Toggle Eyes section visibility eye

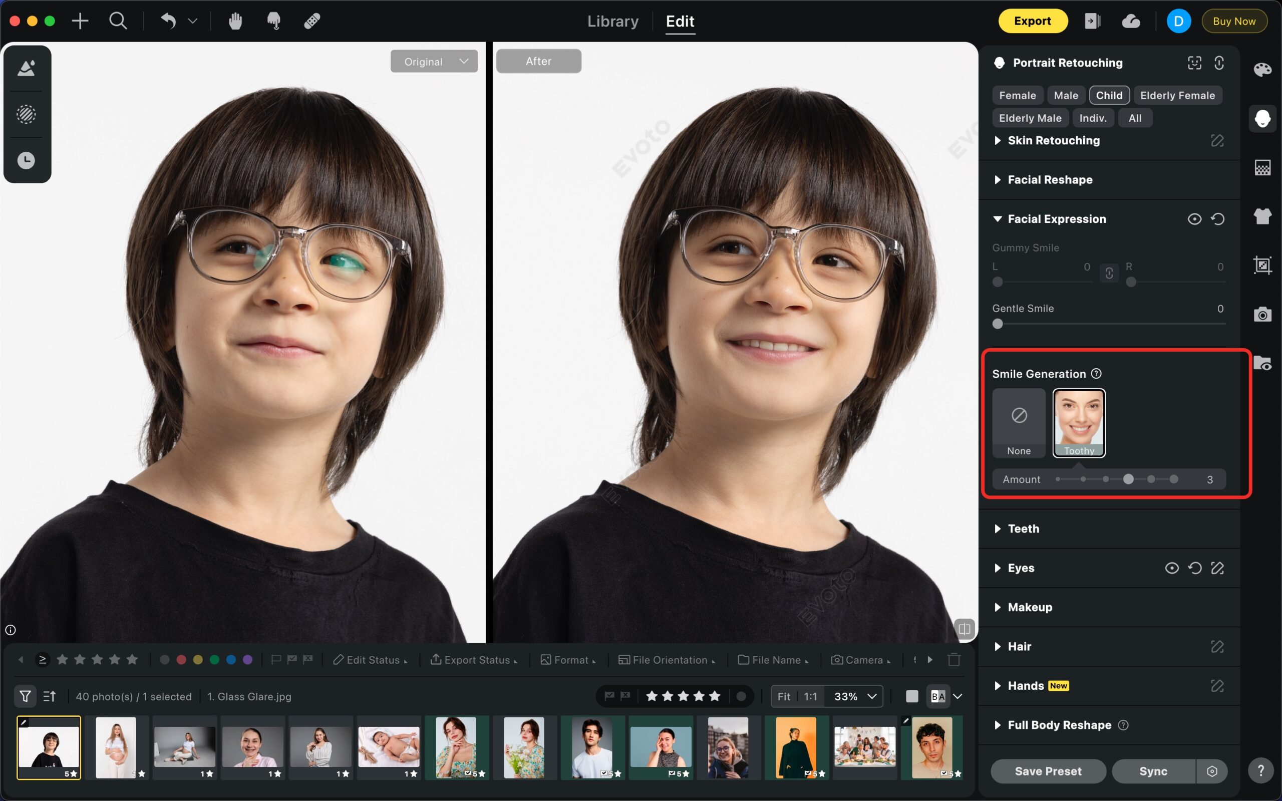click(x=1171, y=568)
